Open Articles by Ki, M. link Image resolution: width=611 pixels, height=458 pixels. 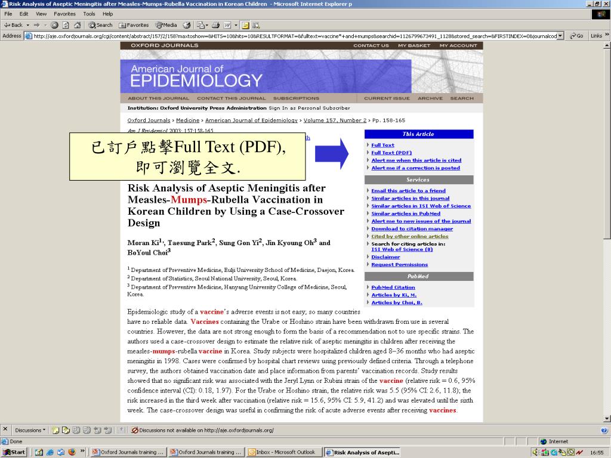tap(394, 295)
